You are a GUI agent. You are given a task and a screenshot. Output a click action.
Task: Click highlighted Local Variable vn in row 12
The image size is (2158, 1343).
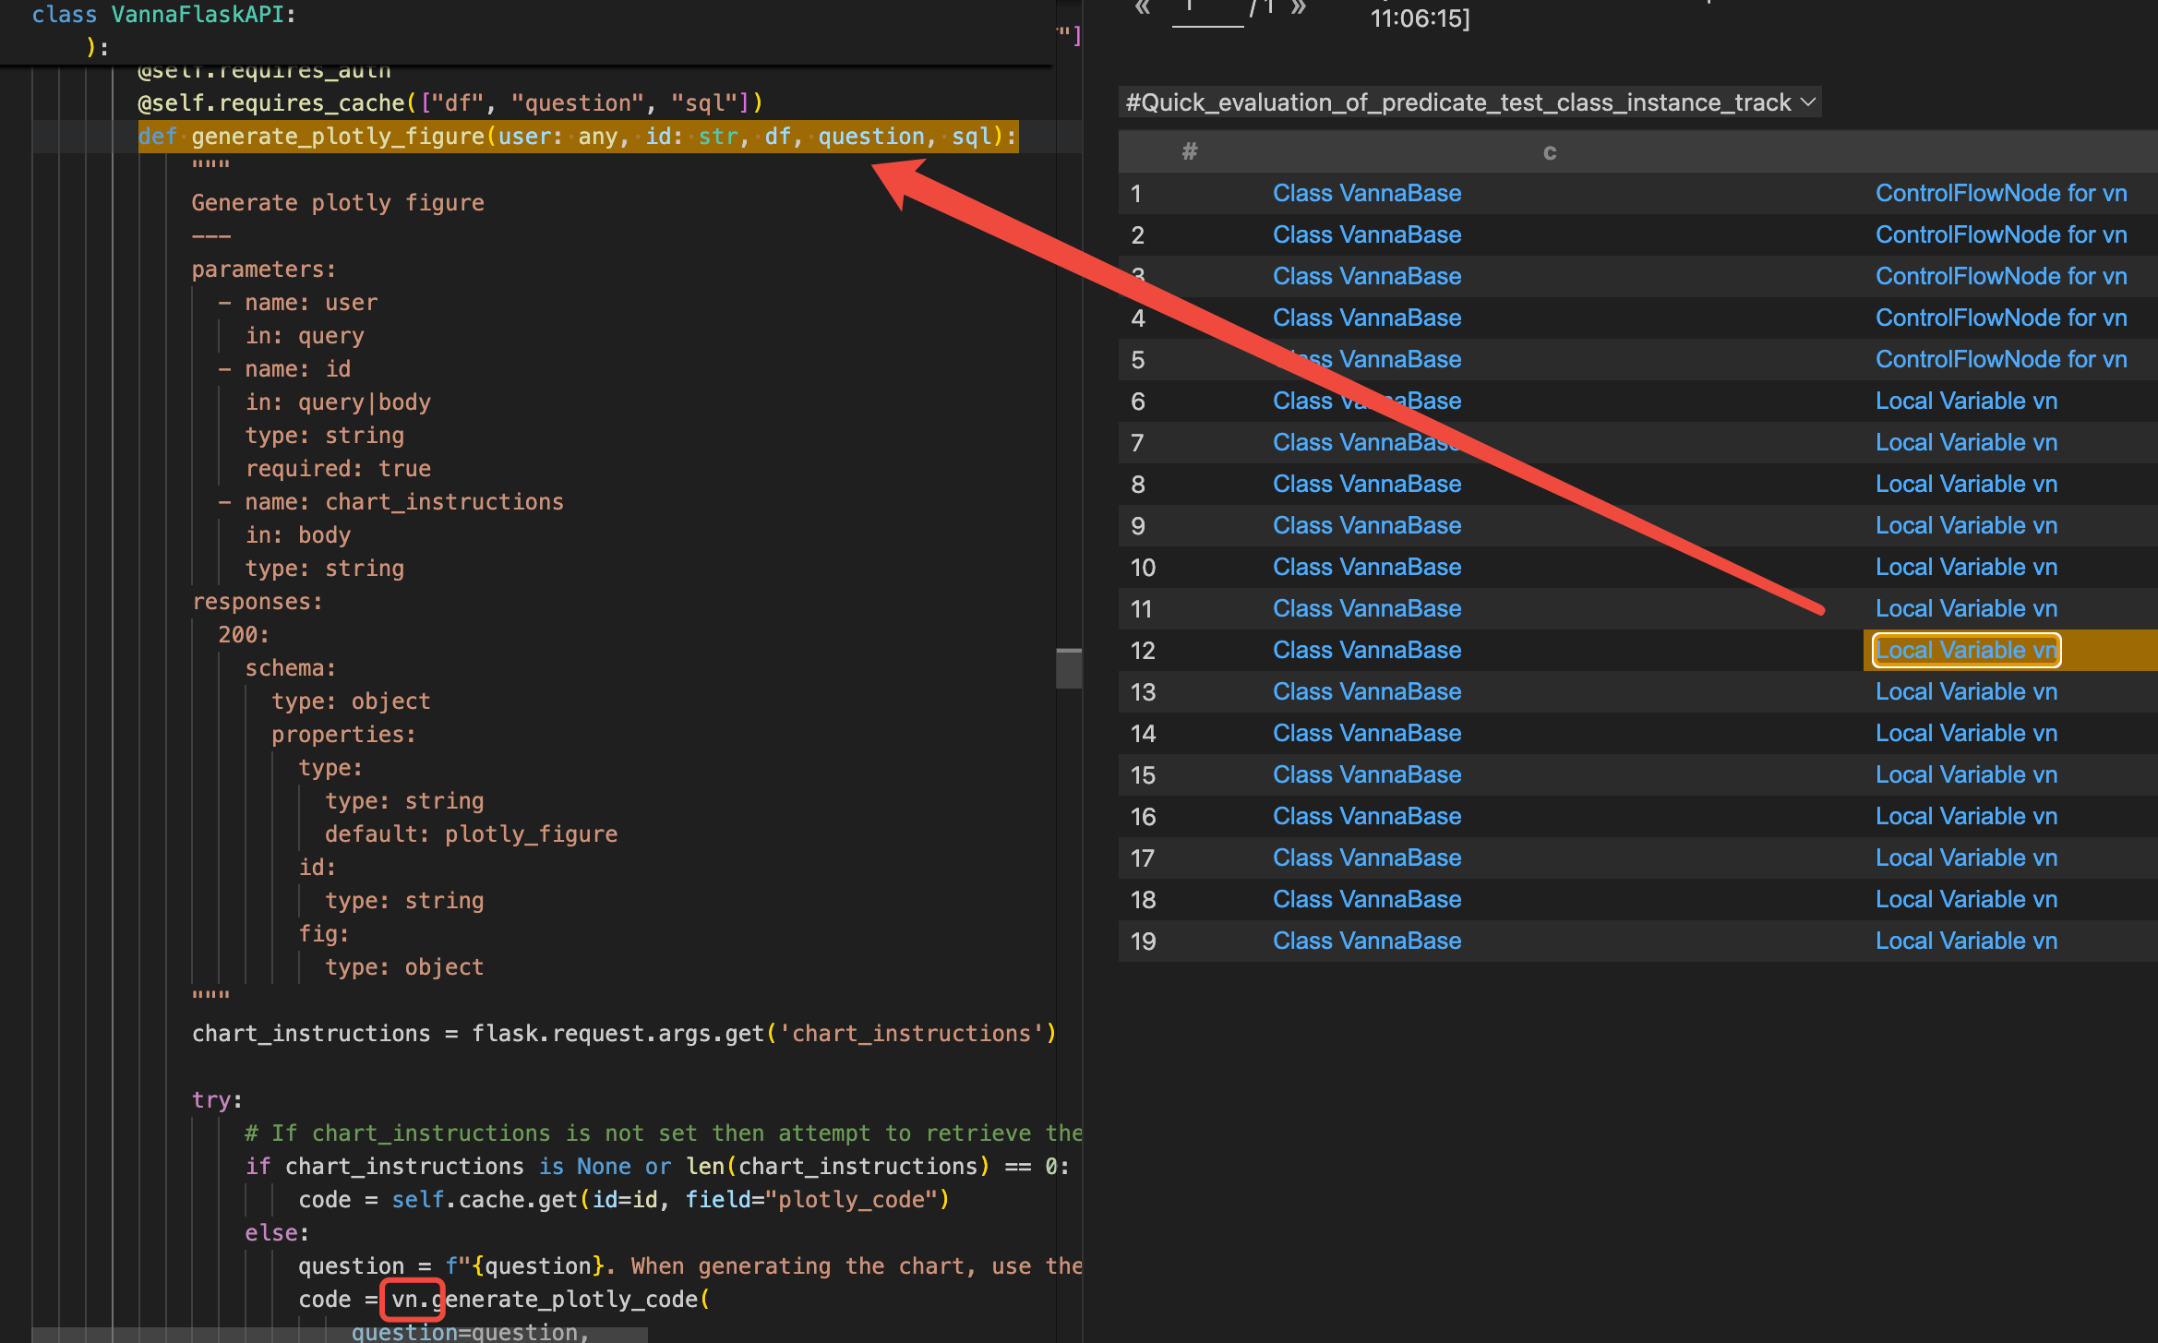point(1966,650)
